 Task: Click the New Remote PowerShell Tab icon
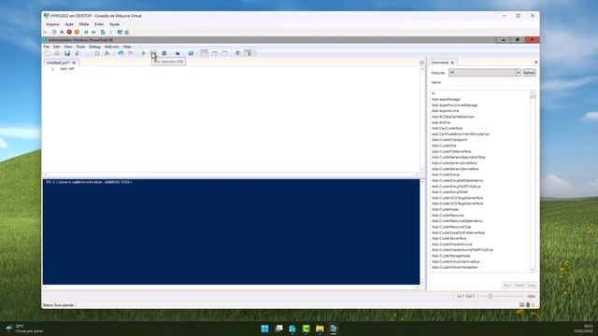(x=178, y=53)
